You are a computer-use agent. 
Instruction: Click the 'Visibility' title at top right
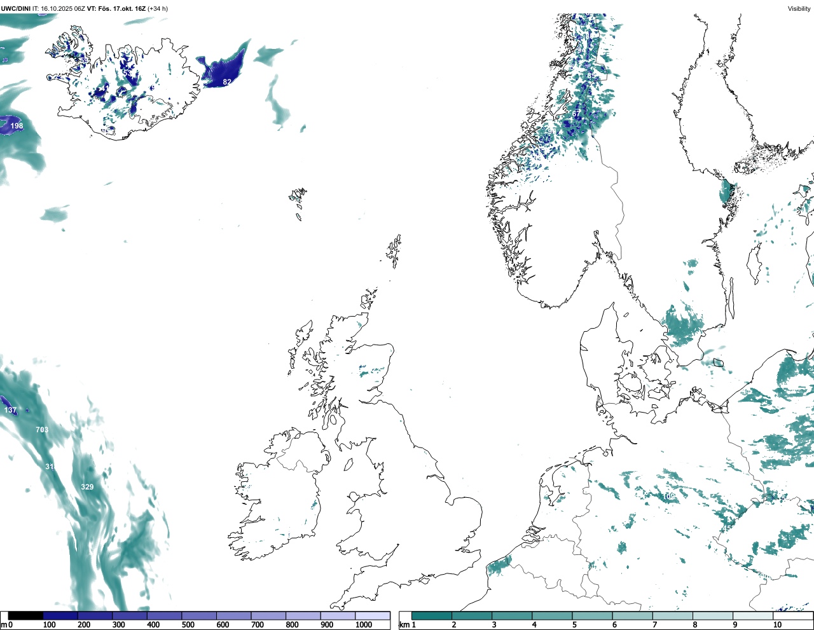[x=799, y=8]
